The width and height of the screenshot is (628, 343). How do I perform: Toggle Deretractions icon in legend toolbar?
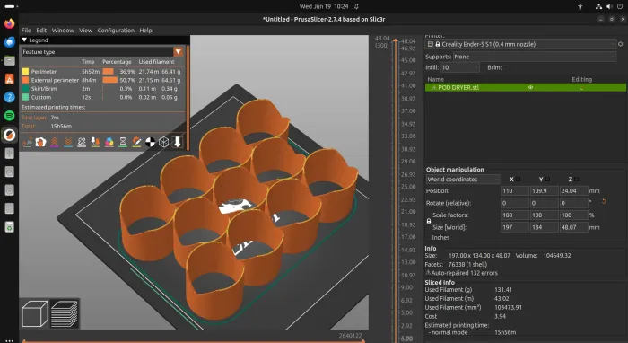68,142
